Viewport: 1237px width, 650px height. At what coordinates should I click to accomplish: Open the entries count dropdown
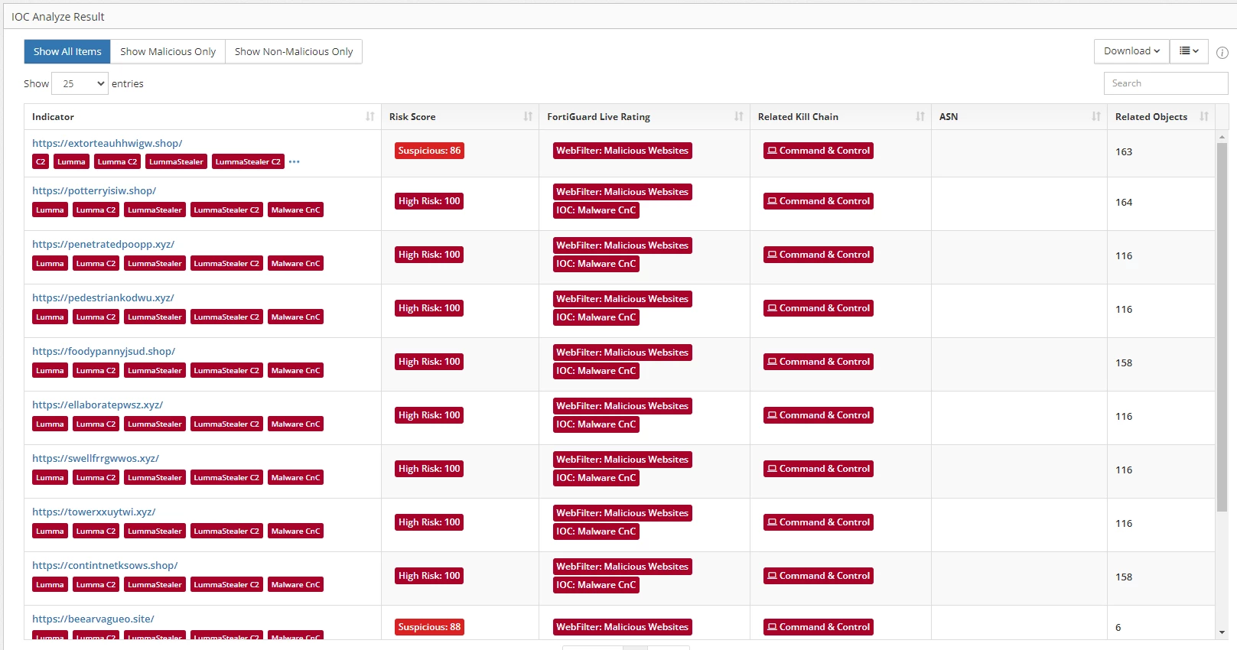click(80, 83)
